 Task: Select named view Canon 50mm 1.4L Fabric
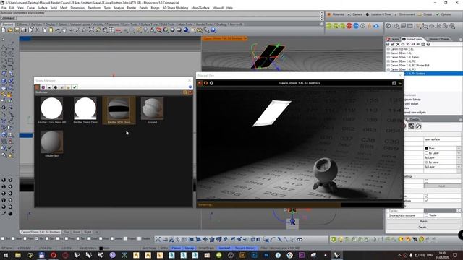click(x=404, y=57)
